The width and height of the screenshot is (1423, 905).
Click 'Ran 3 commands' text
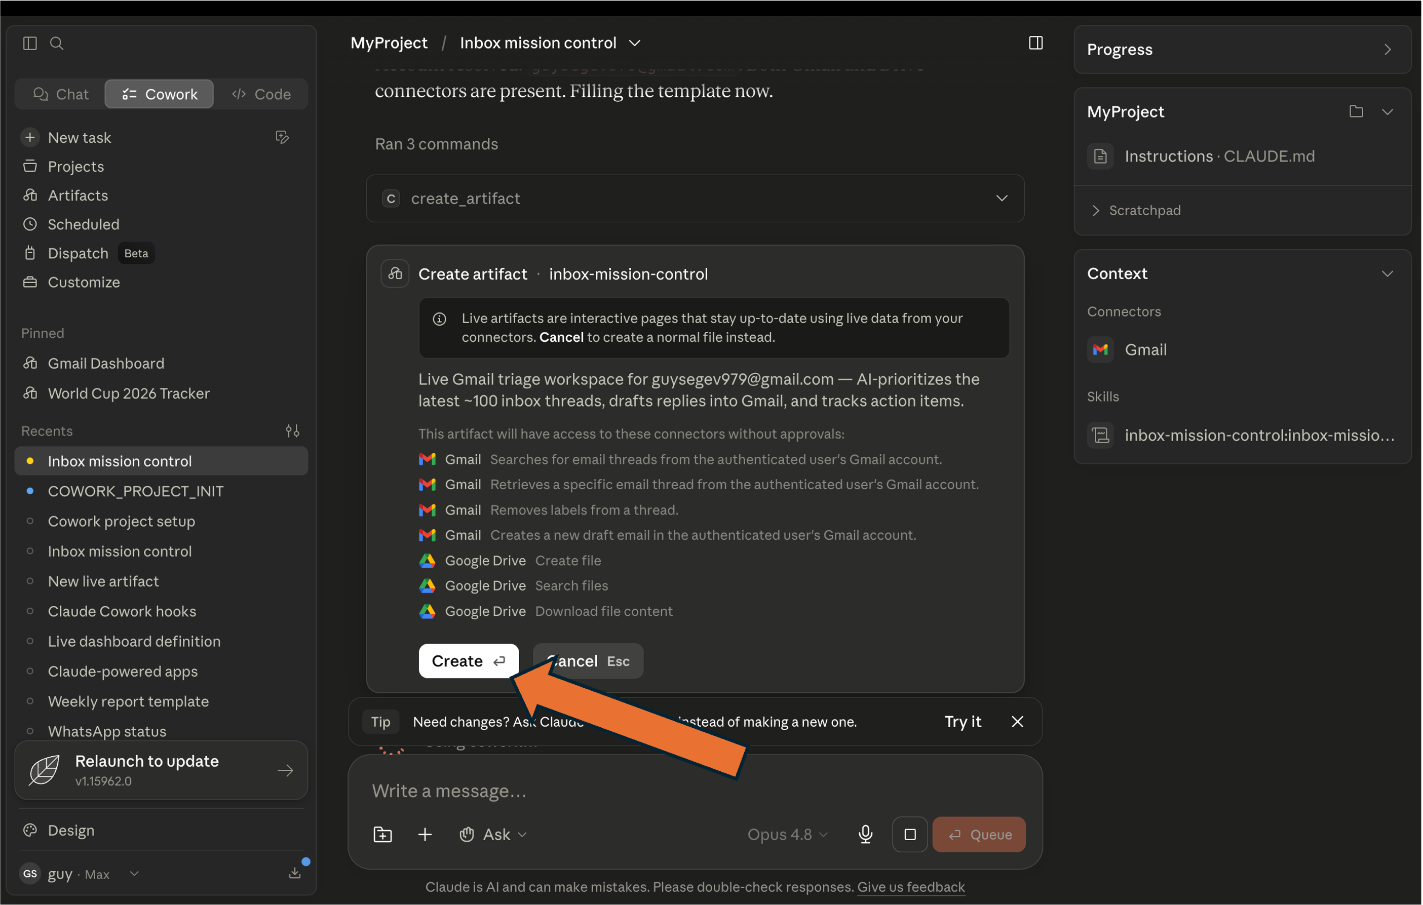coord(436,144)
